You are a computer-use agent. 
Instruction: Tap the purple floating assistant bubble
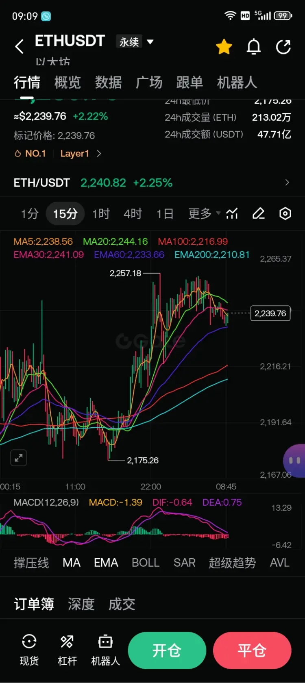294,461
